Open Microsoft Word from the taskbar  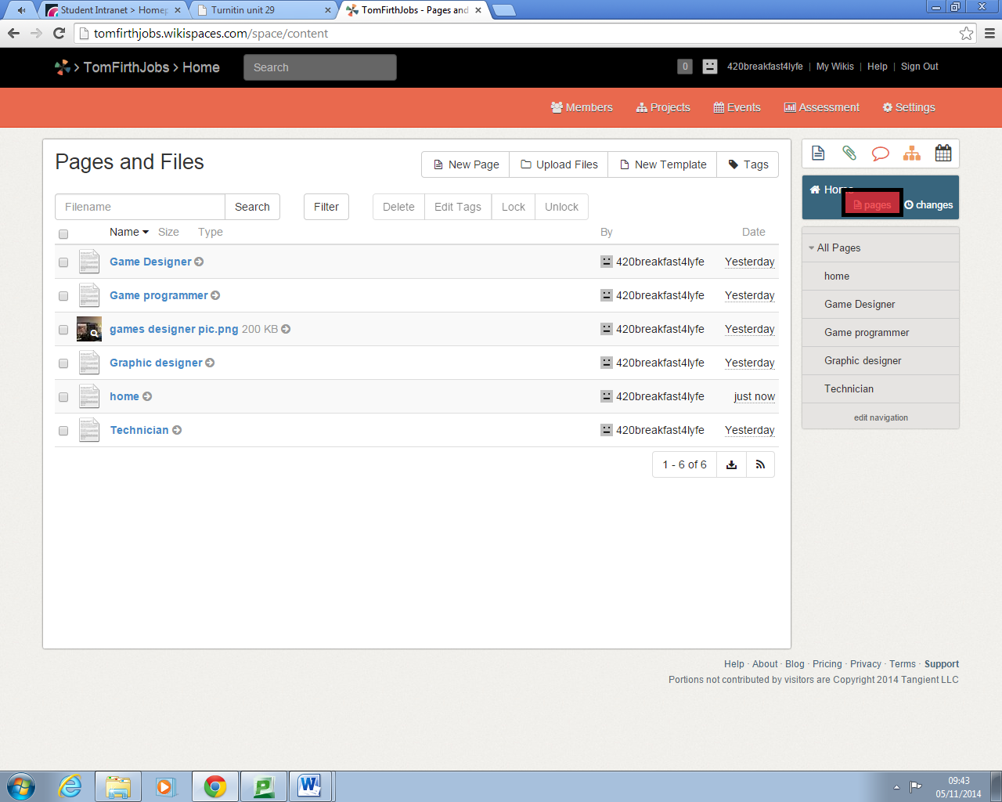click(310, 786)
